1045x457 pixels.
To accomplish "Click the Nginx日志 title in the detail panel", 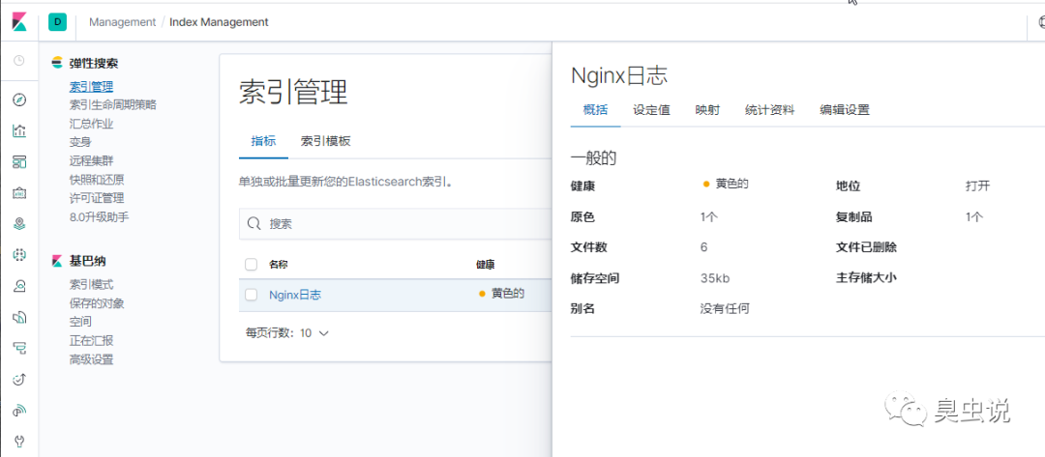I will 620,75.
